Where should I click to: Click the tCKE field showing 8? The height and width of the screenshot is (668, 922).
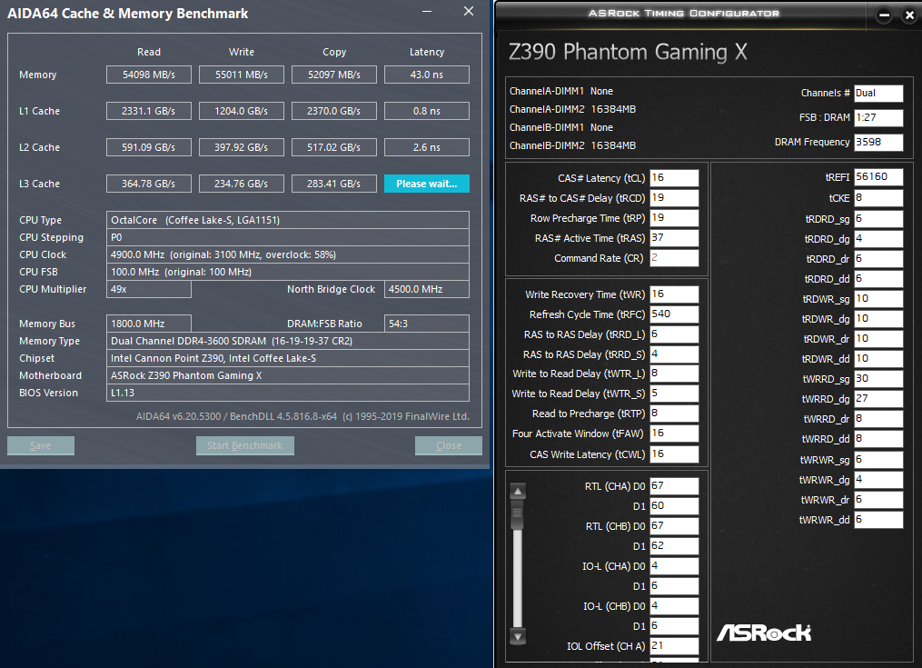click(x=878, y=198)
